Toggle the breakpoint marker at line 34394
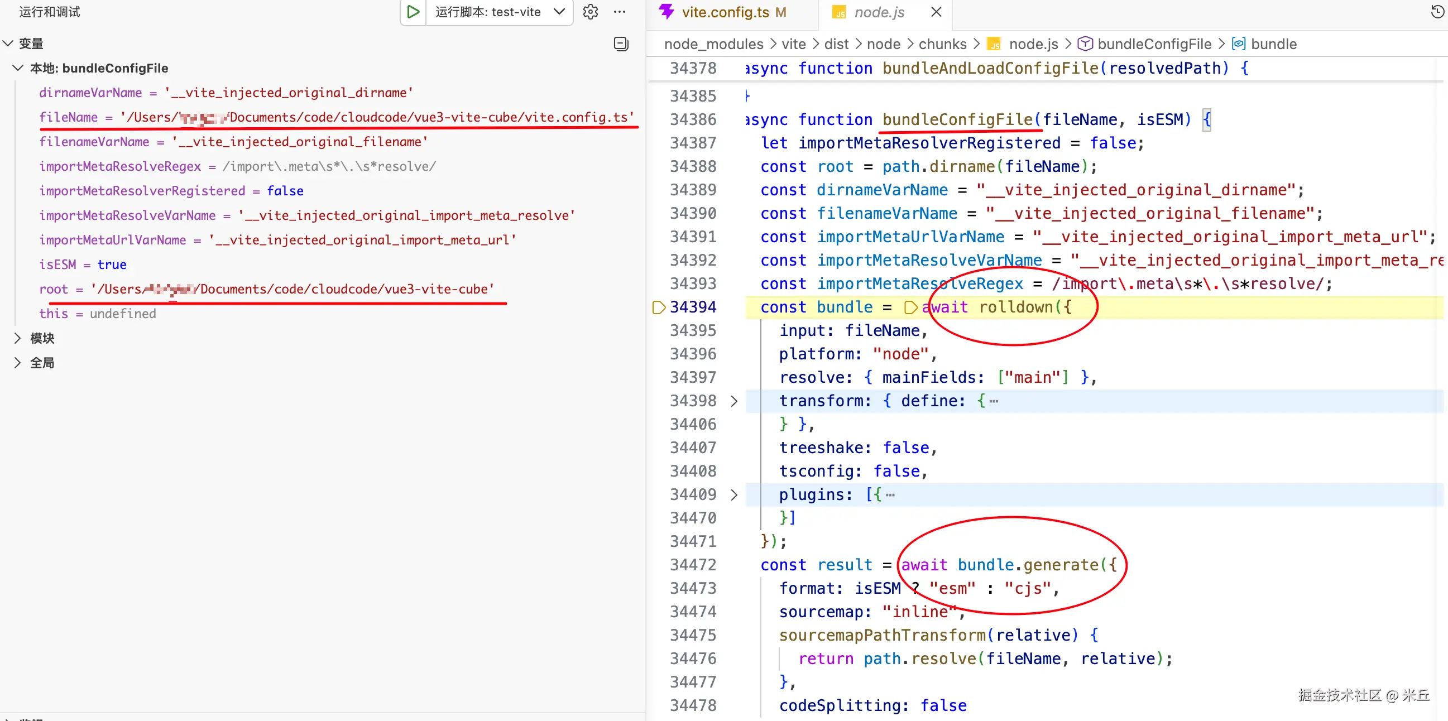 click(658, 307)
